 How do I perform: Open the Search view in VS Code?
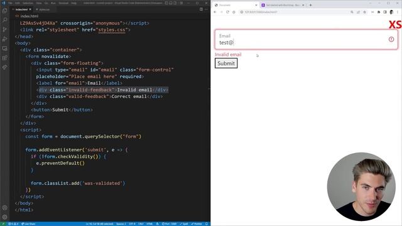[4, 20]
